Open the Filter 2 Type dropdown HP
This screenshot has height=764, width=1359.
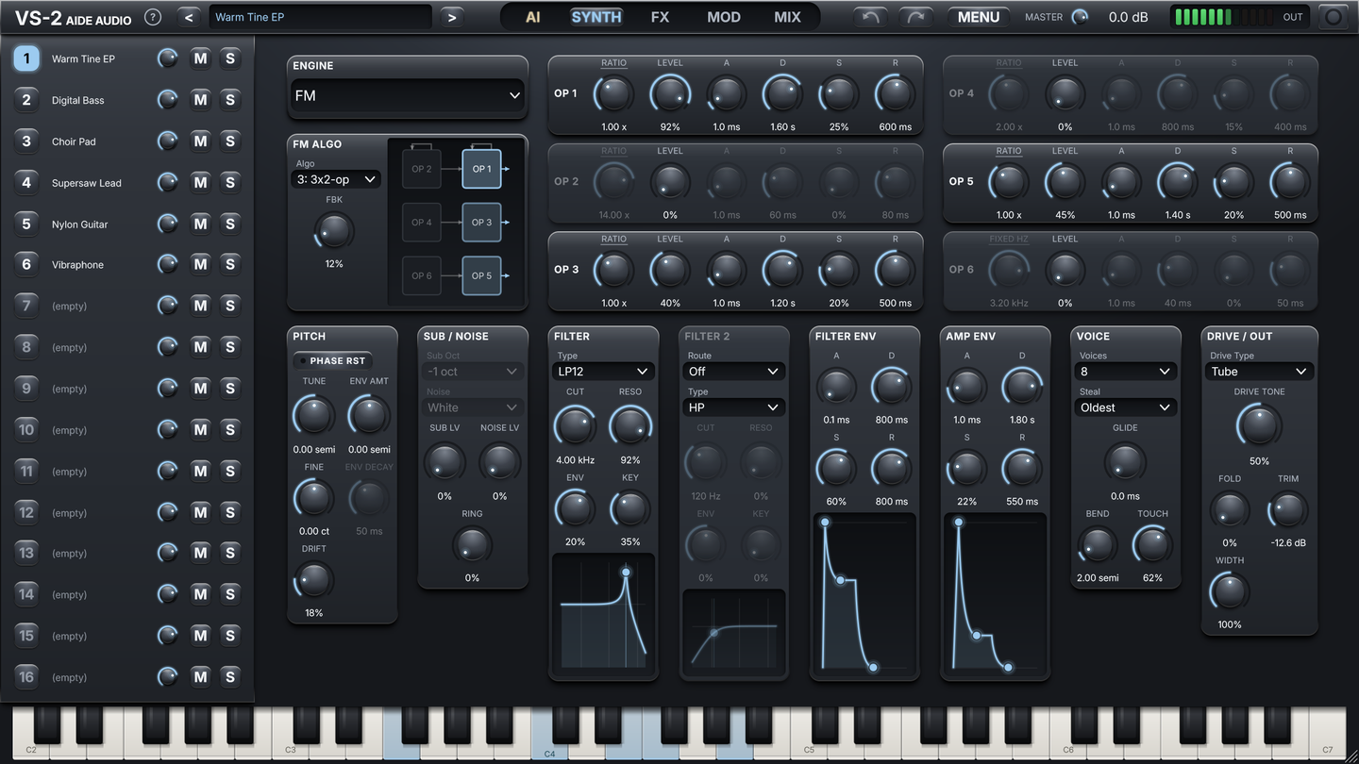[x=733, y=407]
